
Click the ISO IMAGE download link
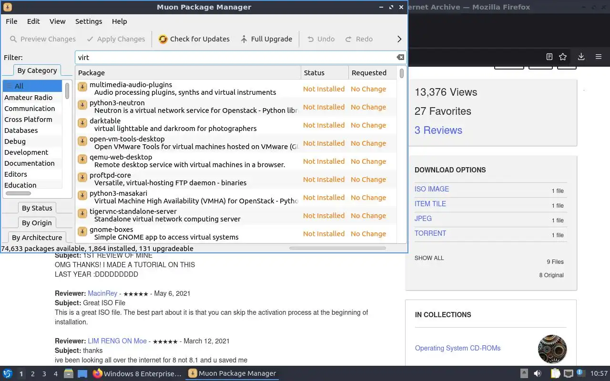click(x=432, y=189)
